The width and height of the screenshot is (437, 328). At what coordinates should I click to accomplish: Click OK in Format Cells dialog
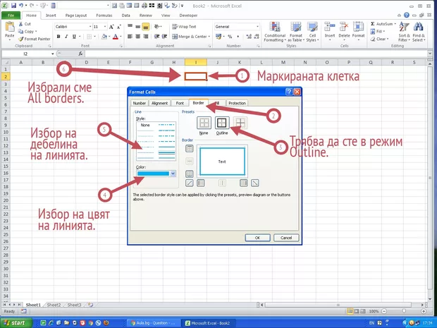pyautogui.click(x=257, y=238)
